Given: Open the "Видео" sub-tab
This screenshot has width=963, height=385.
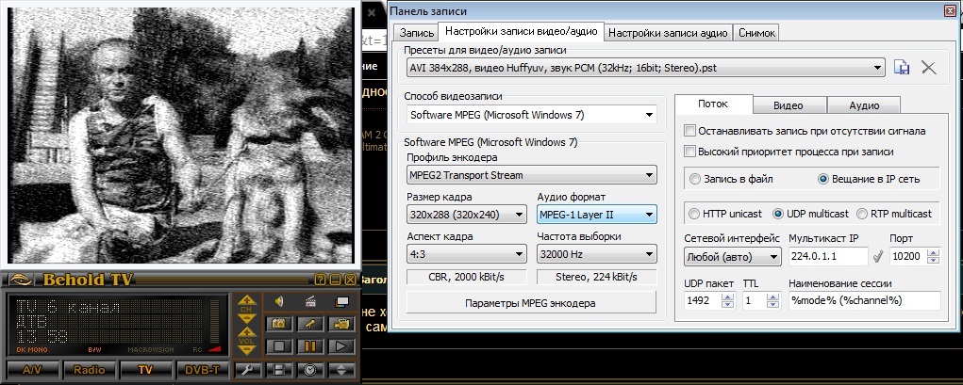Looking at the screenshot, I should pos(788,105).
